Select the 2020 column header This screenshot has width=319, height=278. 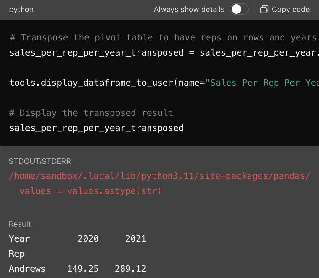88,239
